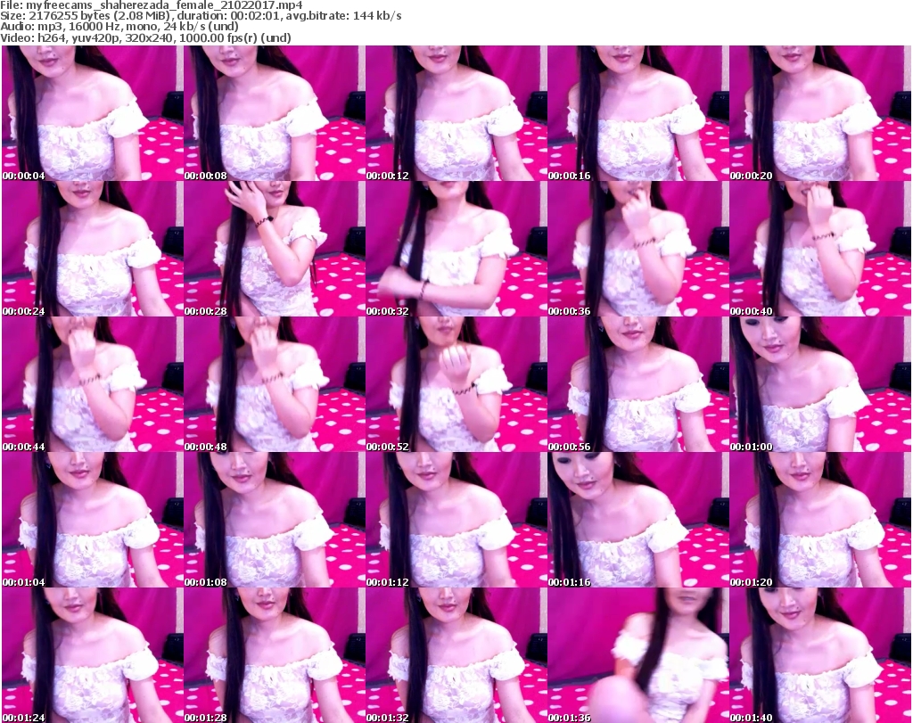Click the Video h264 info line

point(145,37)
